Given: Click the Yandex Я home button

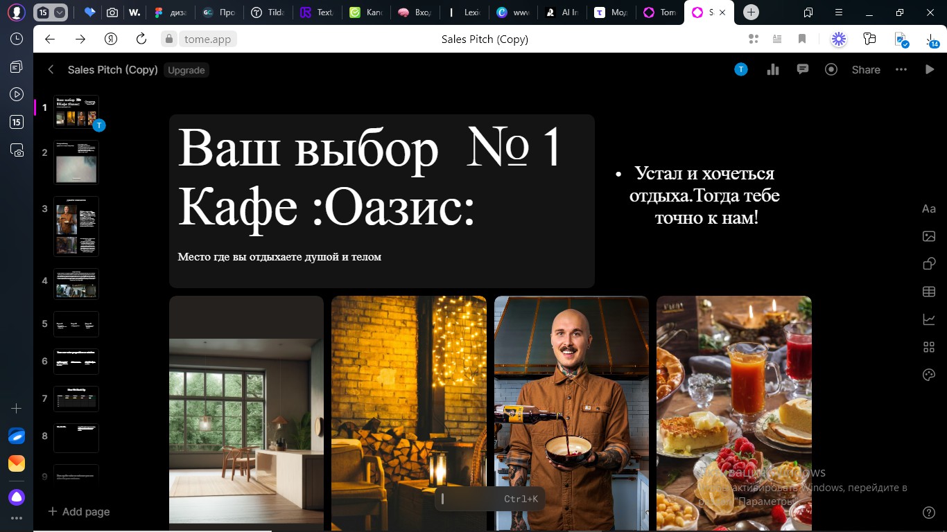Looking at the screenshot, I should [x=111, y=39].
